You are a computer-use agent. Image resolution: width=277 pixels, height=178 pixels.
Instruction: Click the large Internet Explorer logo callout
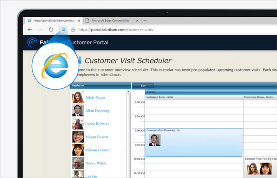pyautogui.click(x=55, y=66)
